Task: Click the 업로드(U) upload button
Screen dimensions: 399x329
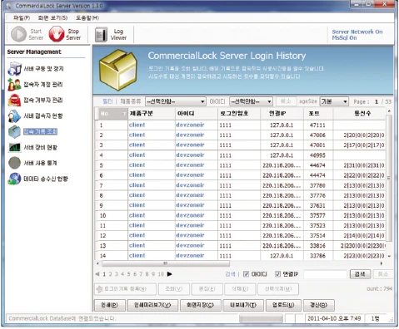Action: [x=283, y=305]
